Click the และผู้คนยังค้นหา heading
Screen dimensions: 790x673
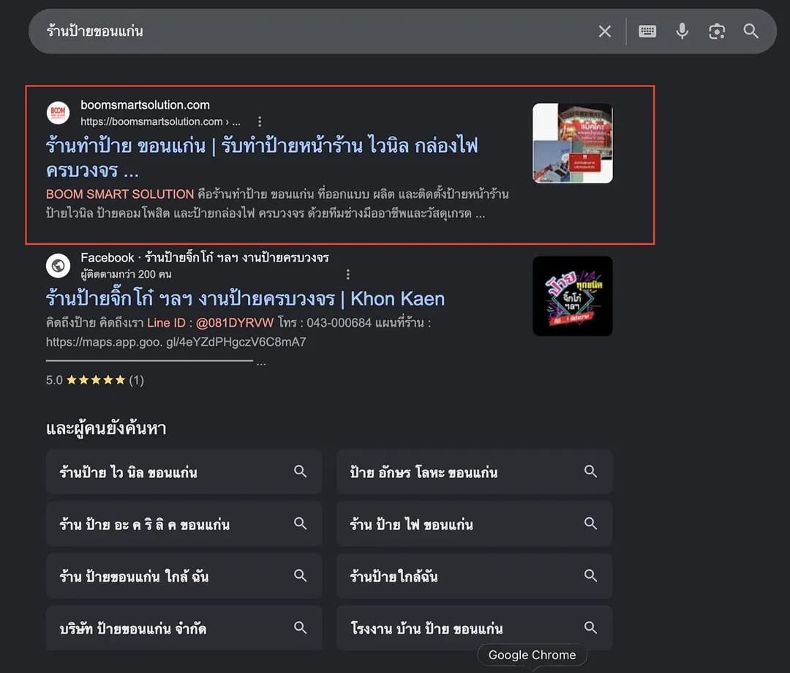[x=106, y=428]
